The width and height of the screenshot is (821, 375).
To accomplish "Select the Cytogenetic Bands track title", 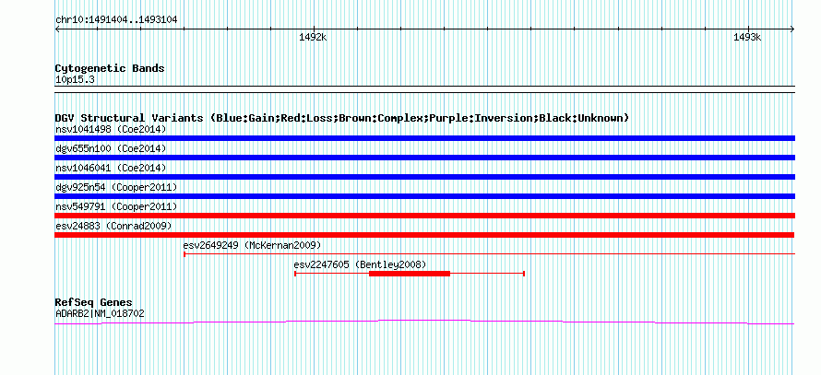I will point(110,68).
